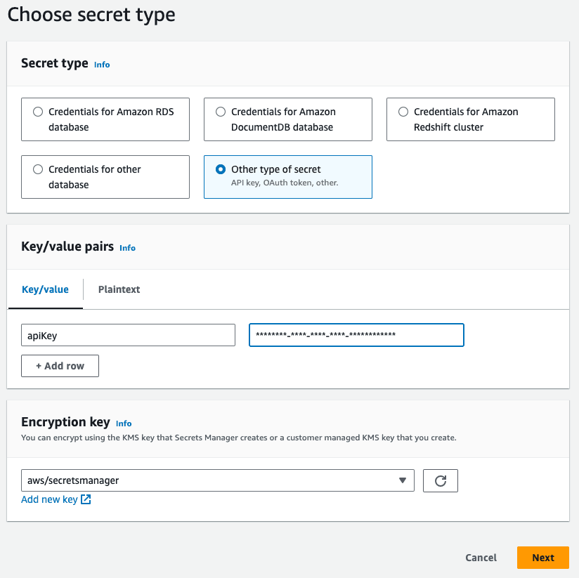
Task: Open Info link next to Encryption key
Action: (x=124, y=423)
